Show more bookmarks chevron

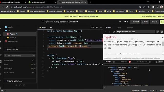tap(149, 11)
